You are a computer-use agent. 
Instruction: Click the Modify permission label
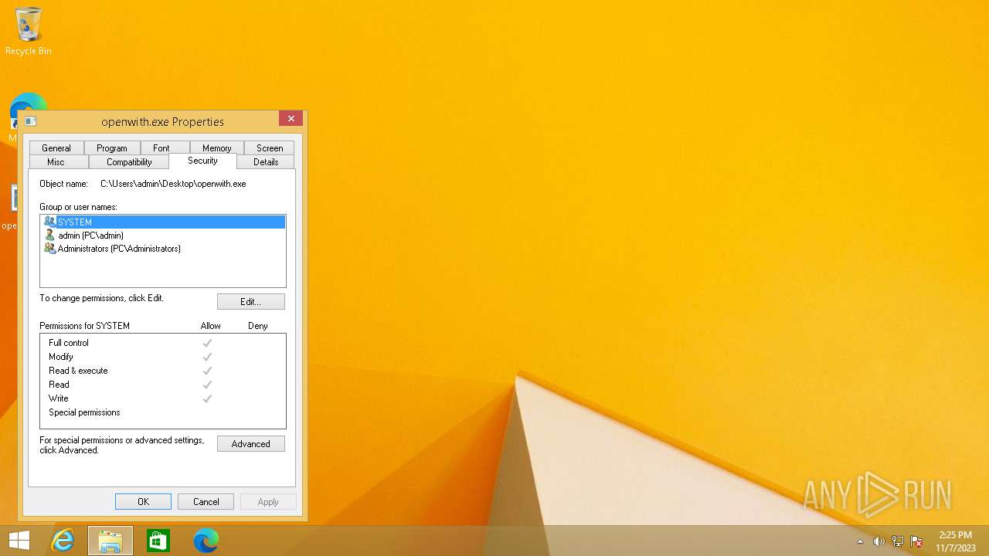point(61,357)
